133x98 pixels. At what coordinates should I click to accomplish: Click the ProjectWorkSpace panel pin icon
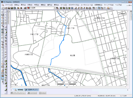pyautogui.click(x=9, y=11)
